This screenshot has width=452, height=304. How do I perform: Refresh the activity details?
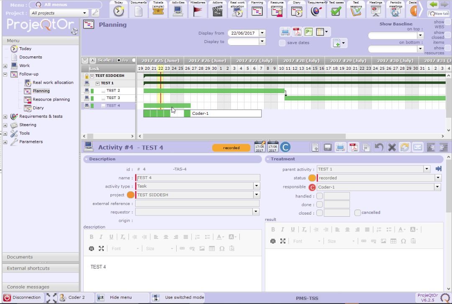tap(405, 147)
